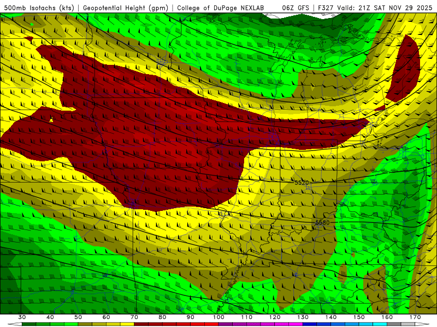Click the 30 knot legend value
This screenshot has height=327, width=437.
point(22,317)
